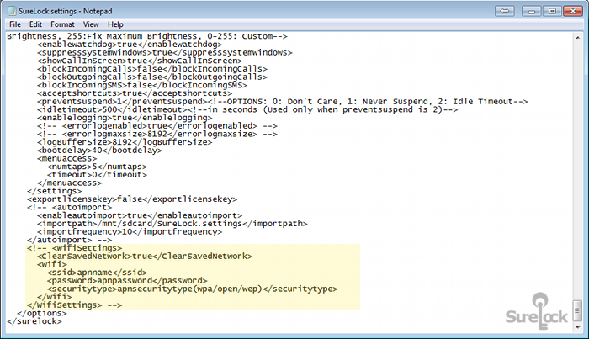Maximize the Notepad window
The width and height of the screenshot is (589, 339).
pyautogui.click(x=552, y=11)
